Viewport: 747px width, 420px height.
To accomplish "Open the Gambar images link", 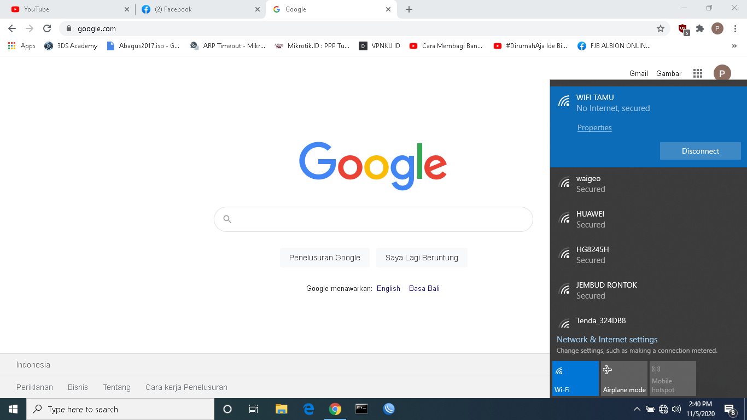I will [669, 73].
